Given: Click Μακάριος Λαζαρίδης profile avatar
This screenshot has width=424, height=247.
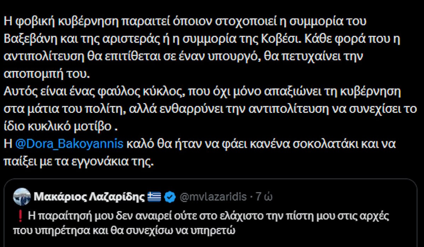Looking at the screenshot, I should pyautogui.click(x=22, y=197).
